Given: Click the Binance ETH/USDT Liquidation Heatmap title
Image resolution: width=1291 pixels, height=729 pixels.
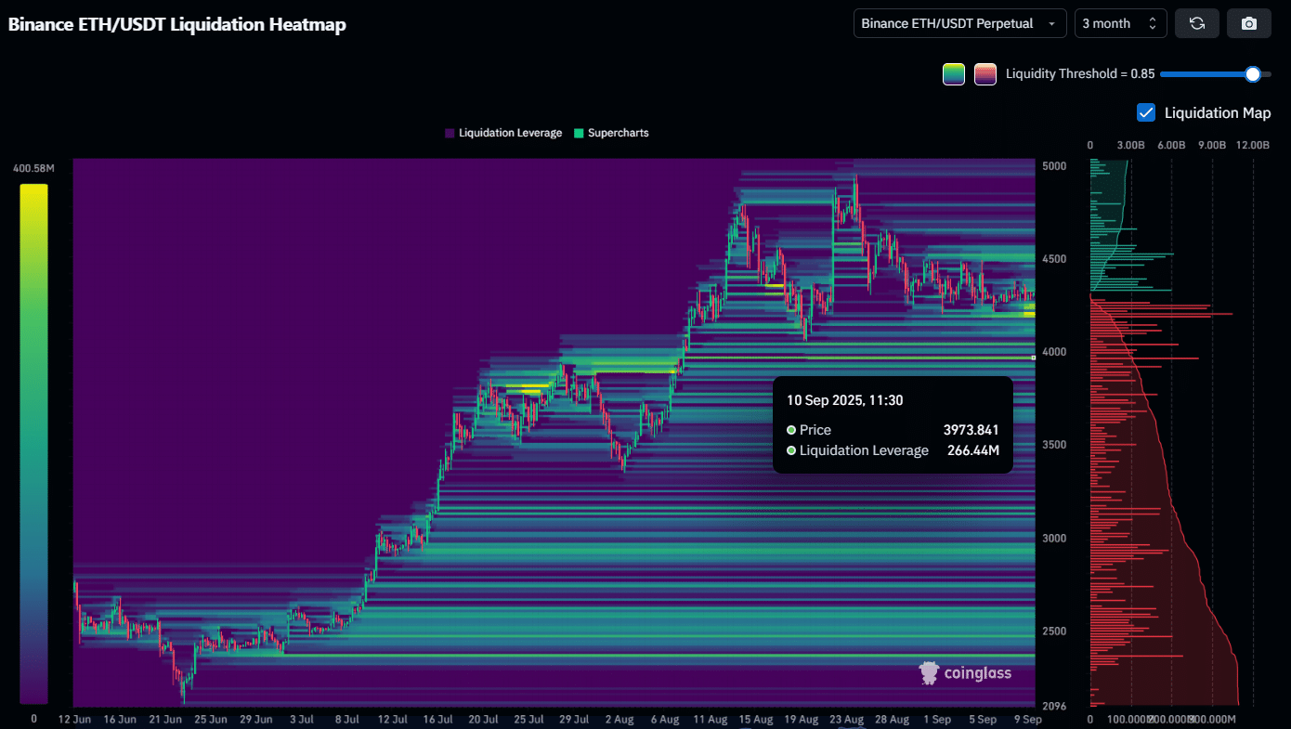Looking at the screenshot, I should click(177, 25).
